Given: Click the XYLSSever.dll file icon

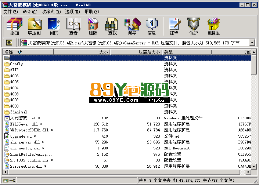Looking at the screenshot, I should pos(6,124).
